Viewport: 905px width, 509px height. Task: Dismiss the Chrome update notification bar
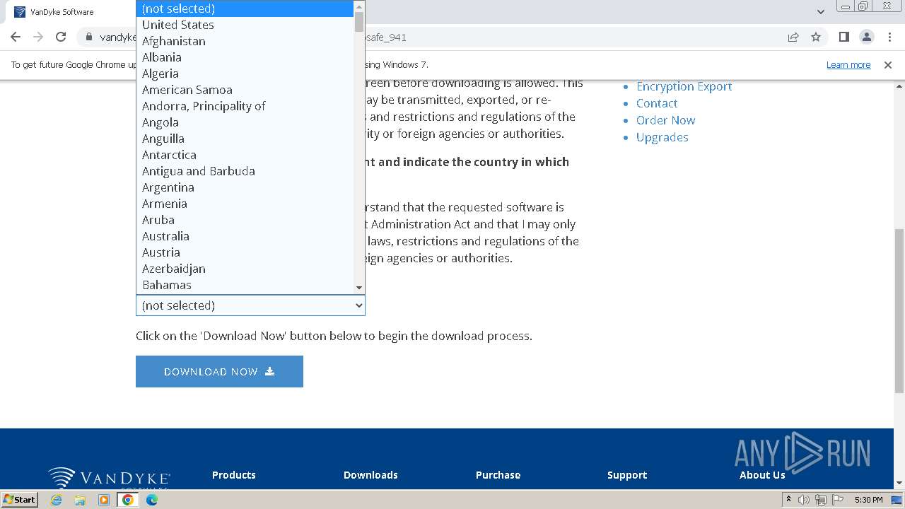(x=888, y=64)
